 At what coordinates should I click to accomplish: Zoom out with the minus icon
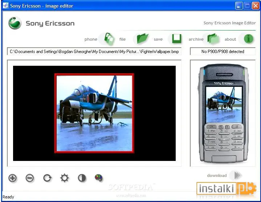[30, 178]
